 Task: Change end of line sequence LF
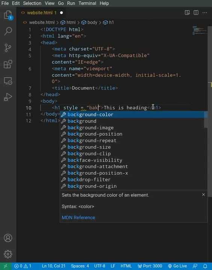point(113,266)
